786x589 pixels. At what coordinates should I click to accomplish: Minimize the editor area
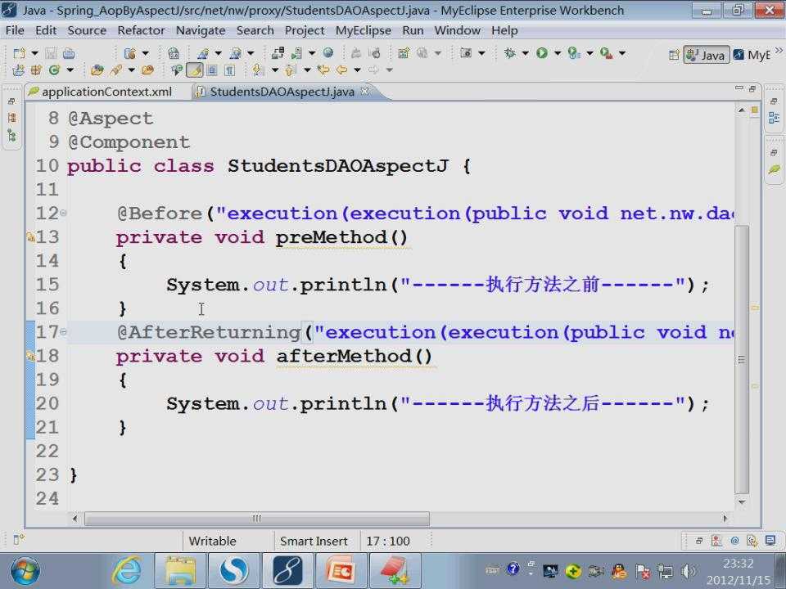click(x=739, y=88)
